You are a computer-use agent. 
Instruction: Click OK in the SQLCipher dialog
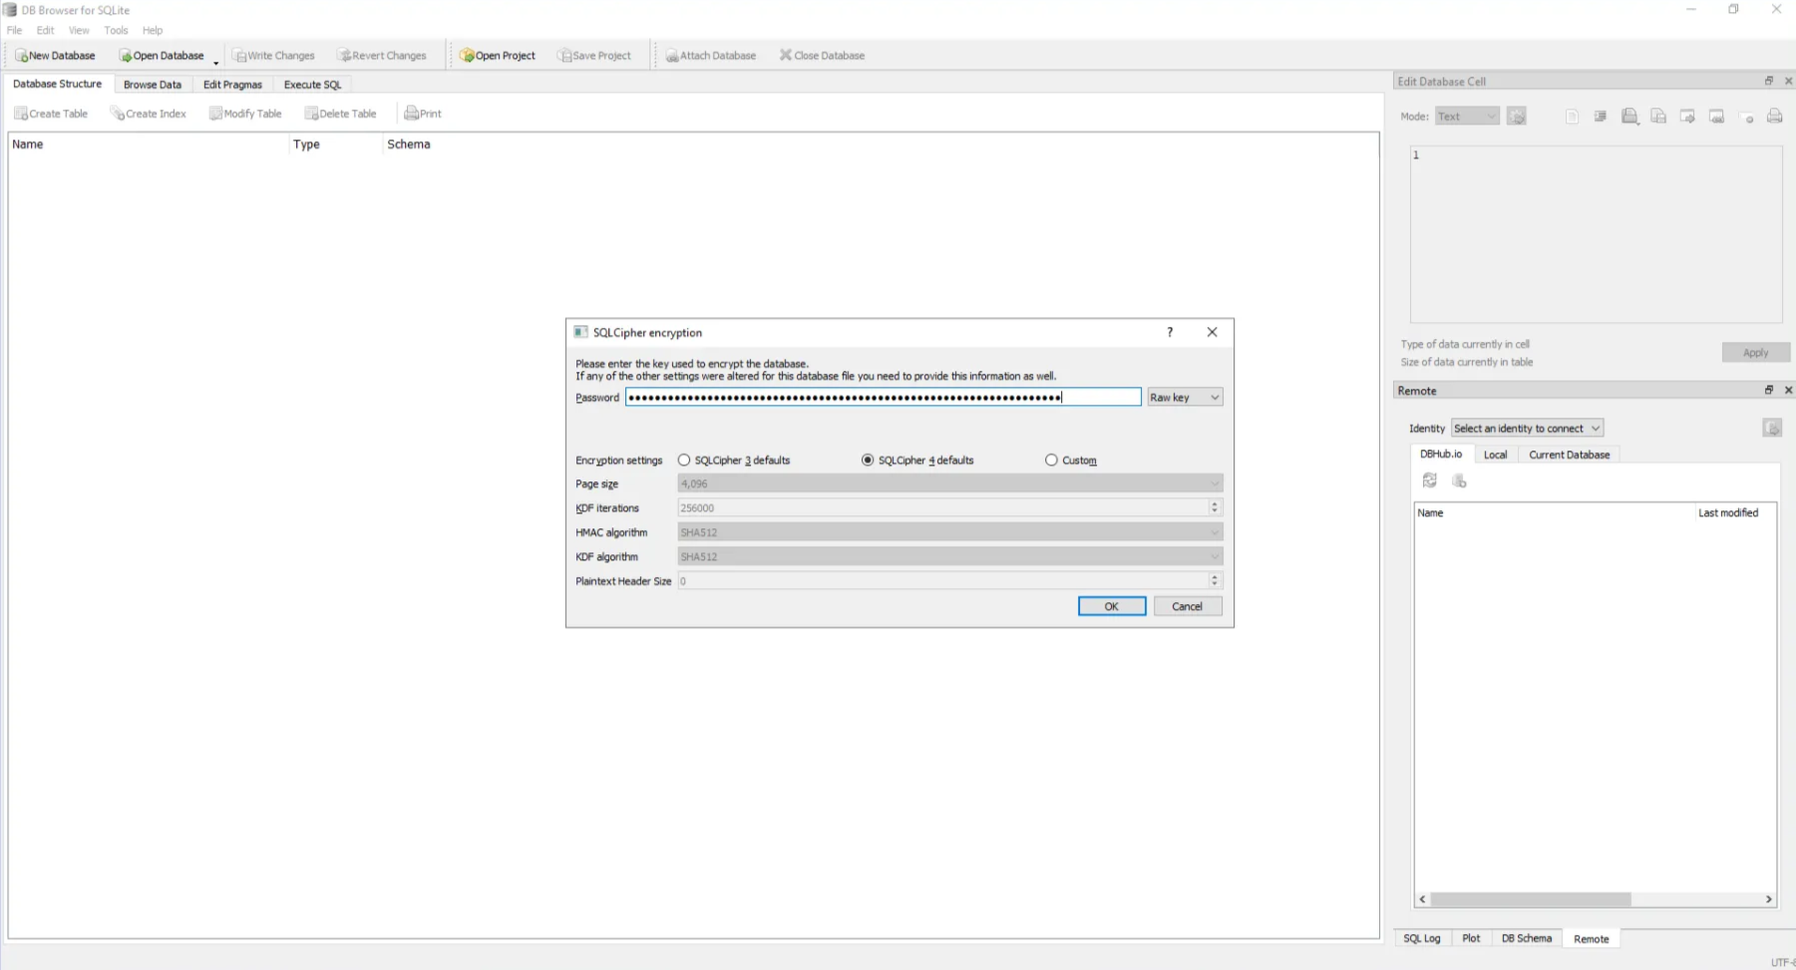(x=1112, y=606)
